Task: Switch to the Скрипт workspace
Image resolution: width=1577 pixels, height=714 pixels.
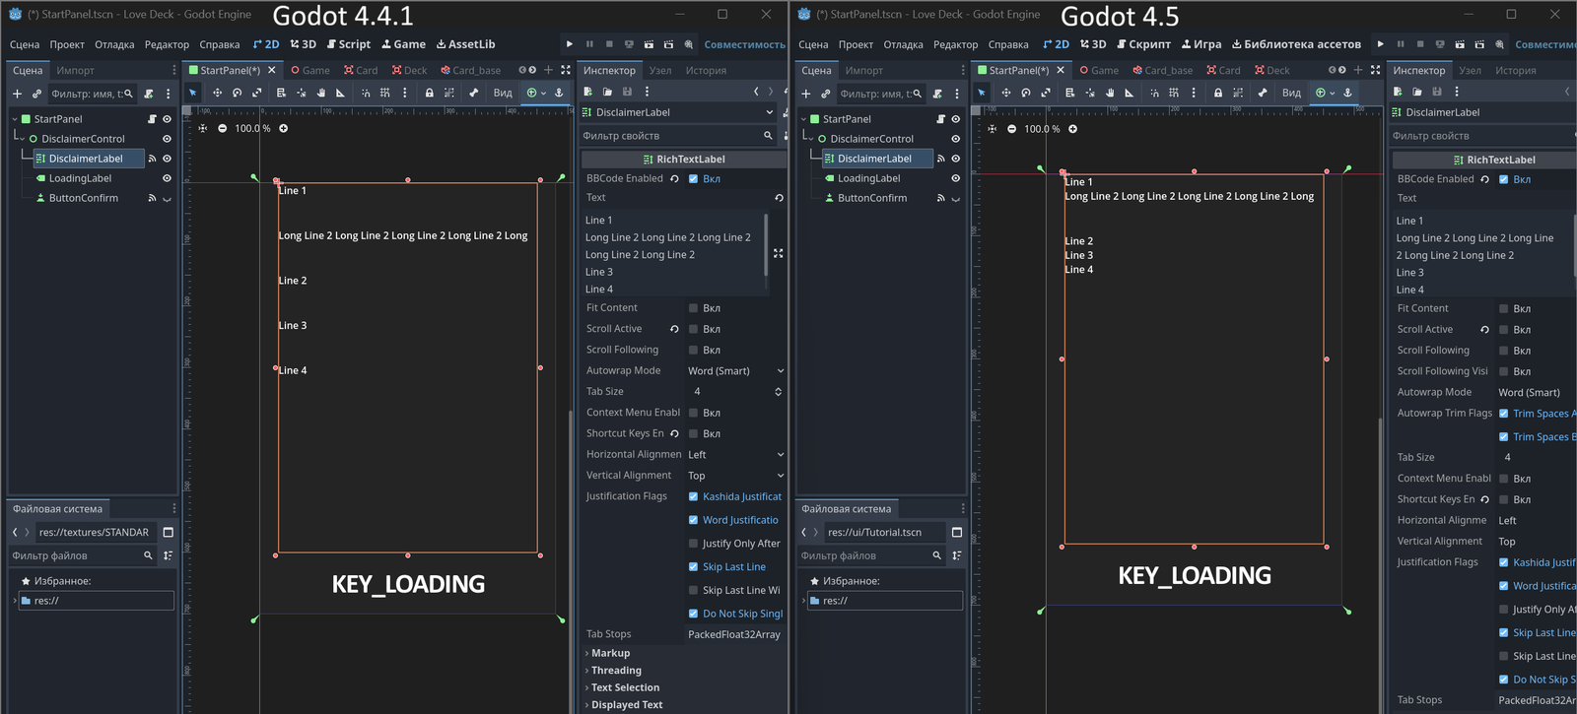Action: coord(1143,44)
